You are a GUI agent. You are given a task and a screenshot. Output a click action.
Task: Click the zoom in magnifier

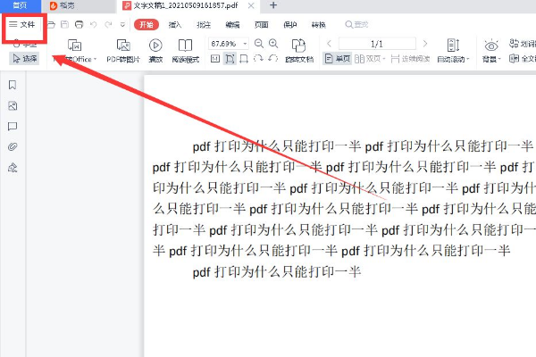[273, 44]
